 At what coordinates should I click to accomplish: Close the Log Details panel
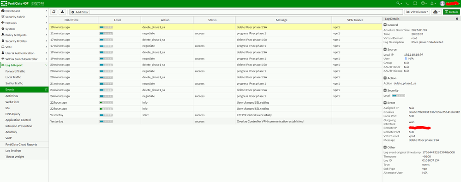456,19
